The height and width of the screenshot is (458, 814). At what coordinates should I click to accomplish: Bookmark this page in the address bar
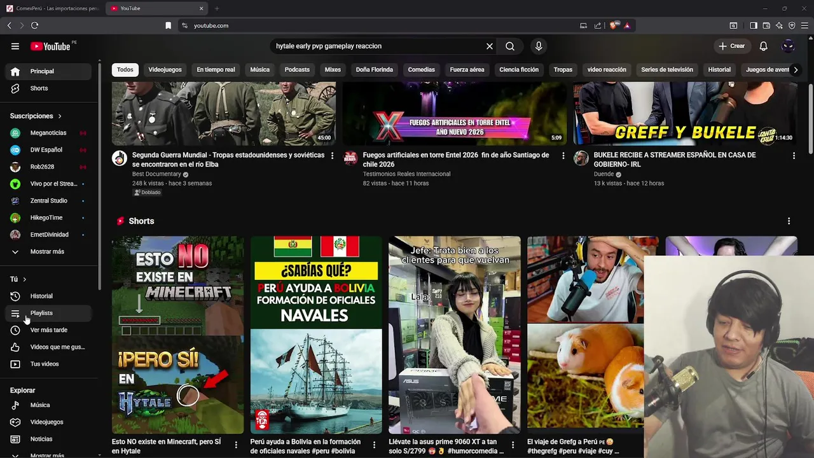168,25
